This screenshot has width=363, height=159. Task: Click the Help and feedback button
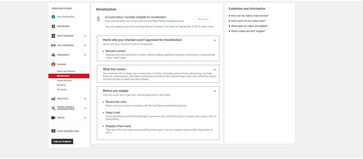[x=62, y=141]
